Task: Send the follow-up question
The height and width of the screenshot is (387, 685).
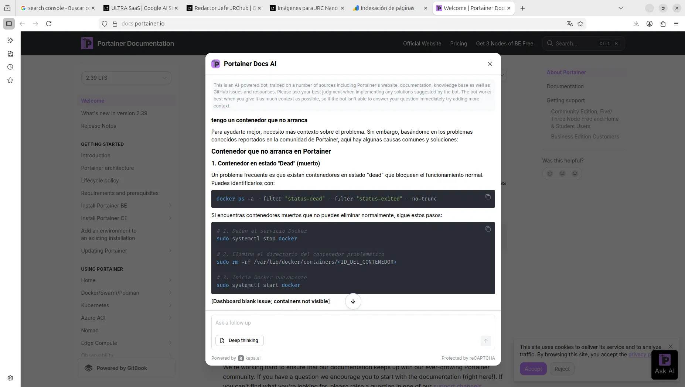Action: [486, 340]
